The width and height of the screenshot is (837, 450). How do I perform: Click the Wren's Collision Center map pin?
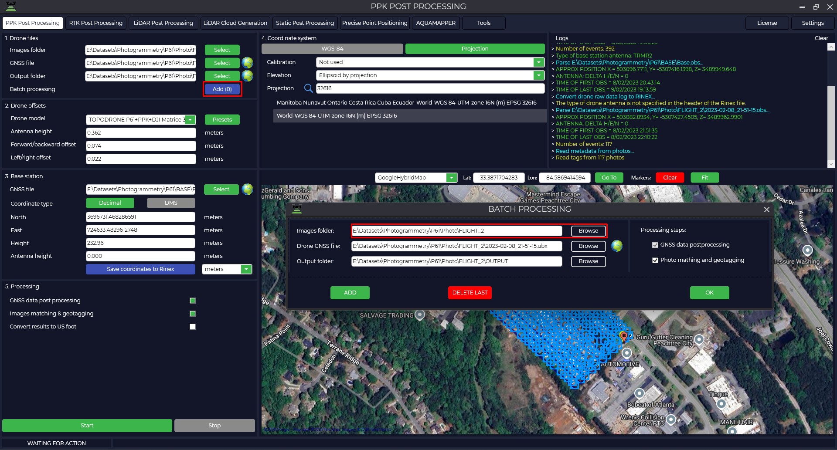[x=671, y=420]
